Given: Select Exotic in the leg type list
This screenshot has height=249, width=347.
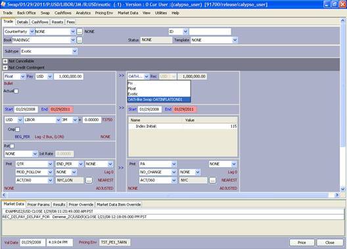Looking at the screenshot, I should (x=159, y=94).
